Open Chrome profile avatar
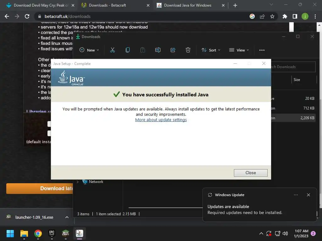The width and height of the screenshot is (322, 241). tap(305, 16)
